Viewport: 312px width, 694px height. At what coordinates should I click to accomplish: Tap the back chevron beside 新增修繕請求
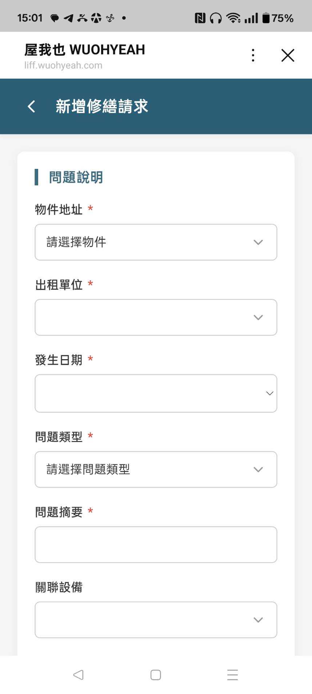point(31,106)
